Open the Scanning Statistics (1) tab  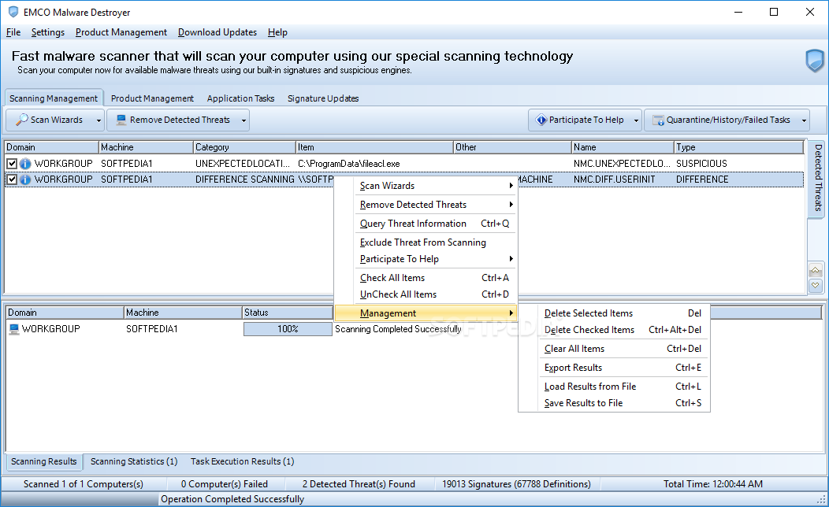(x=134, y=461)
